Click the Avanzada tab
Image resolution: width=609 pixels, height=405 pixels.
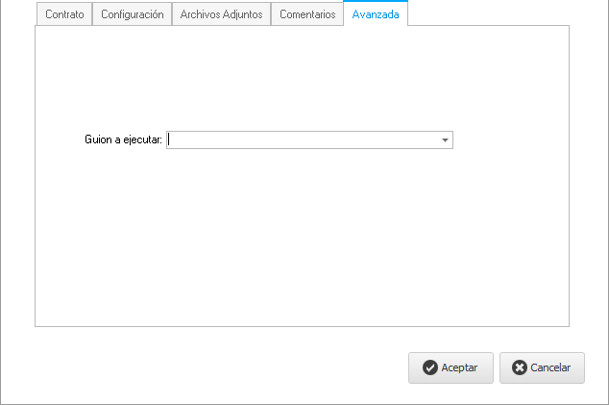376,14
